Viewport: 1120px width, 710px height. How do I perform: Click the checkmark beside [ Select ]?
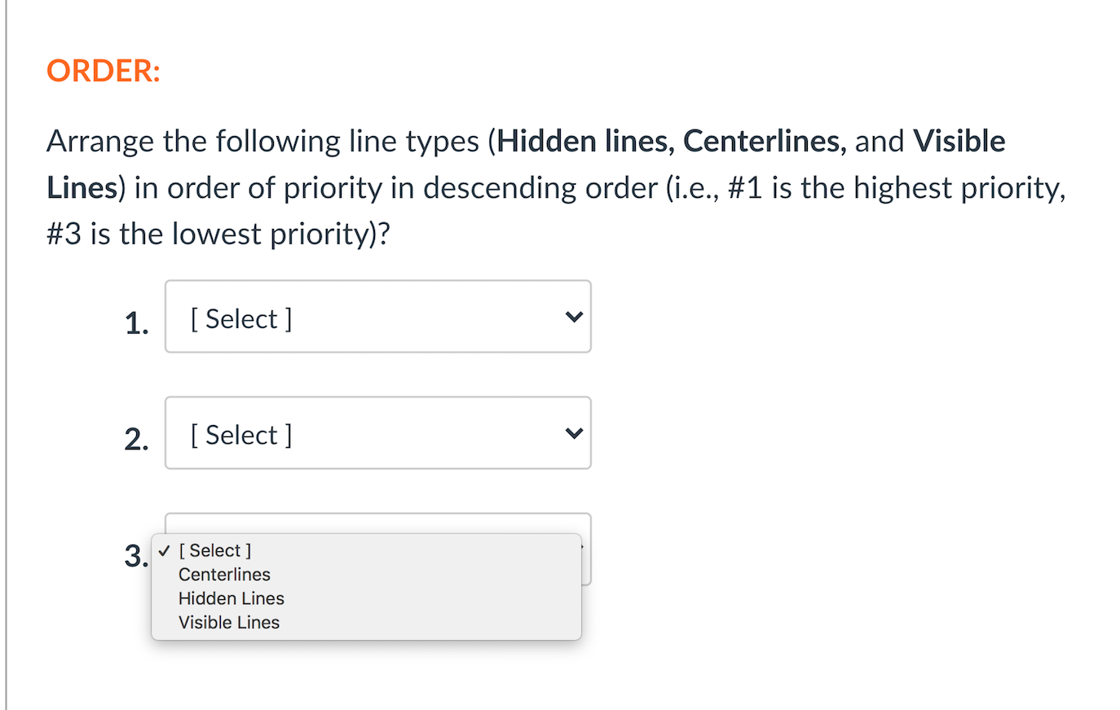click(x=165, y=550)
